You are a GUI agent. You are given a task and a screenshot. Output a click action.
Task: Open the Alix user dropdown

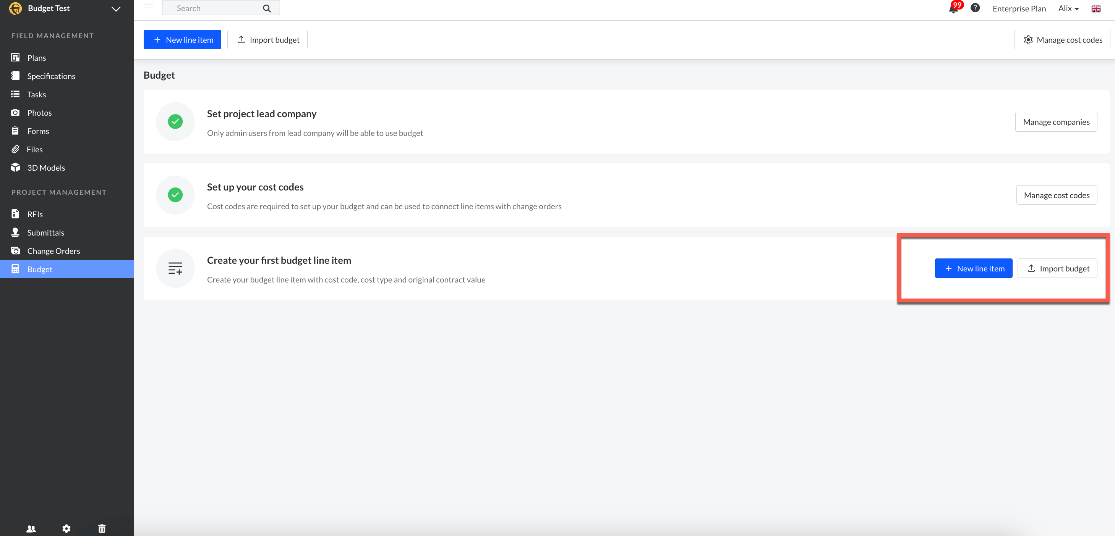click(1068, 9)
